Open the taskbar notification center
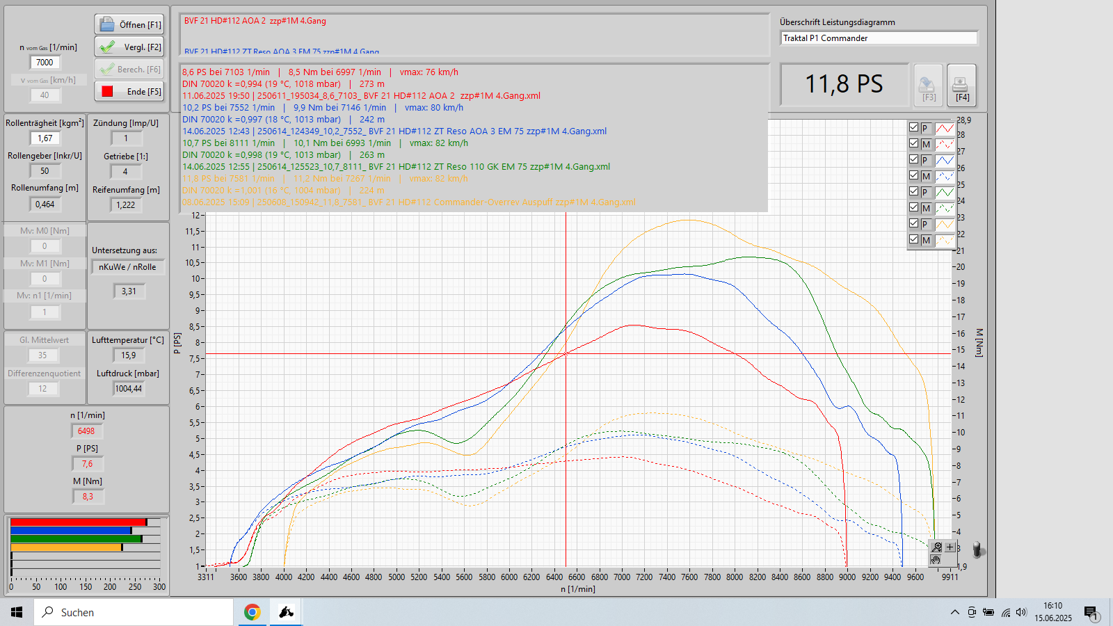 1091,612
